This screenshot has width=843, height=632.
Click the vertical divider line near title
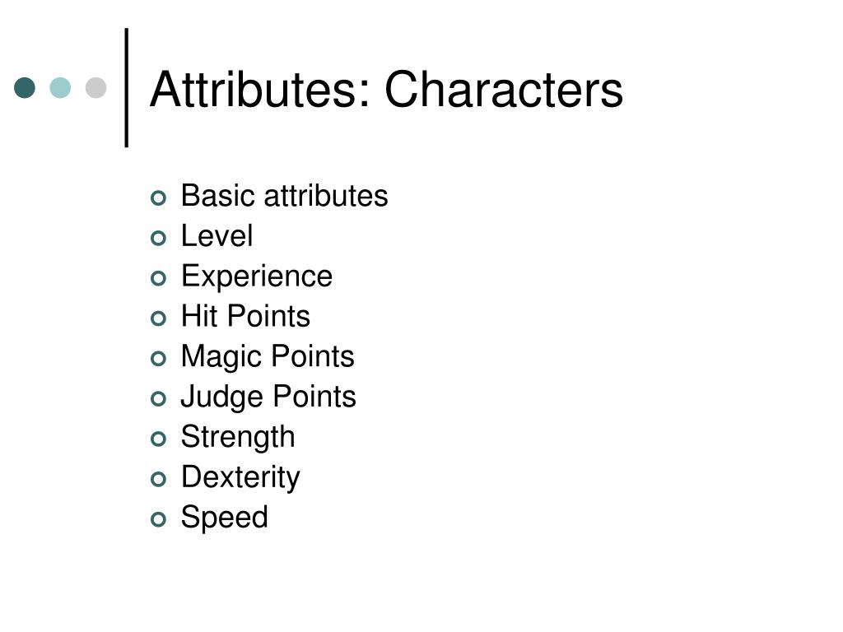[x=127, y=87]
